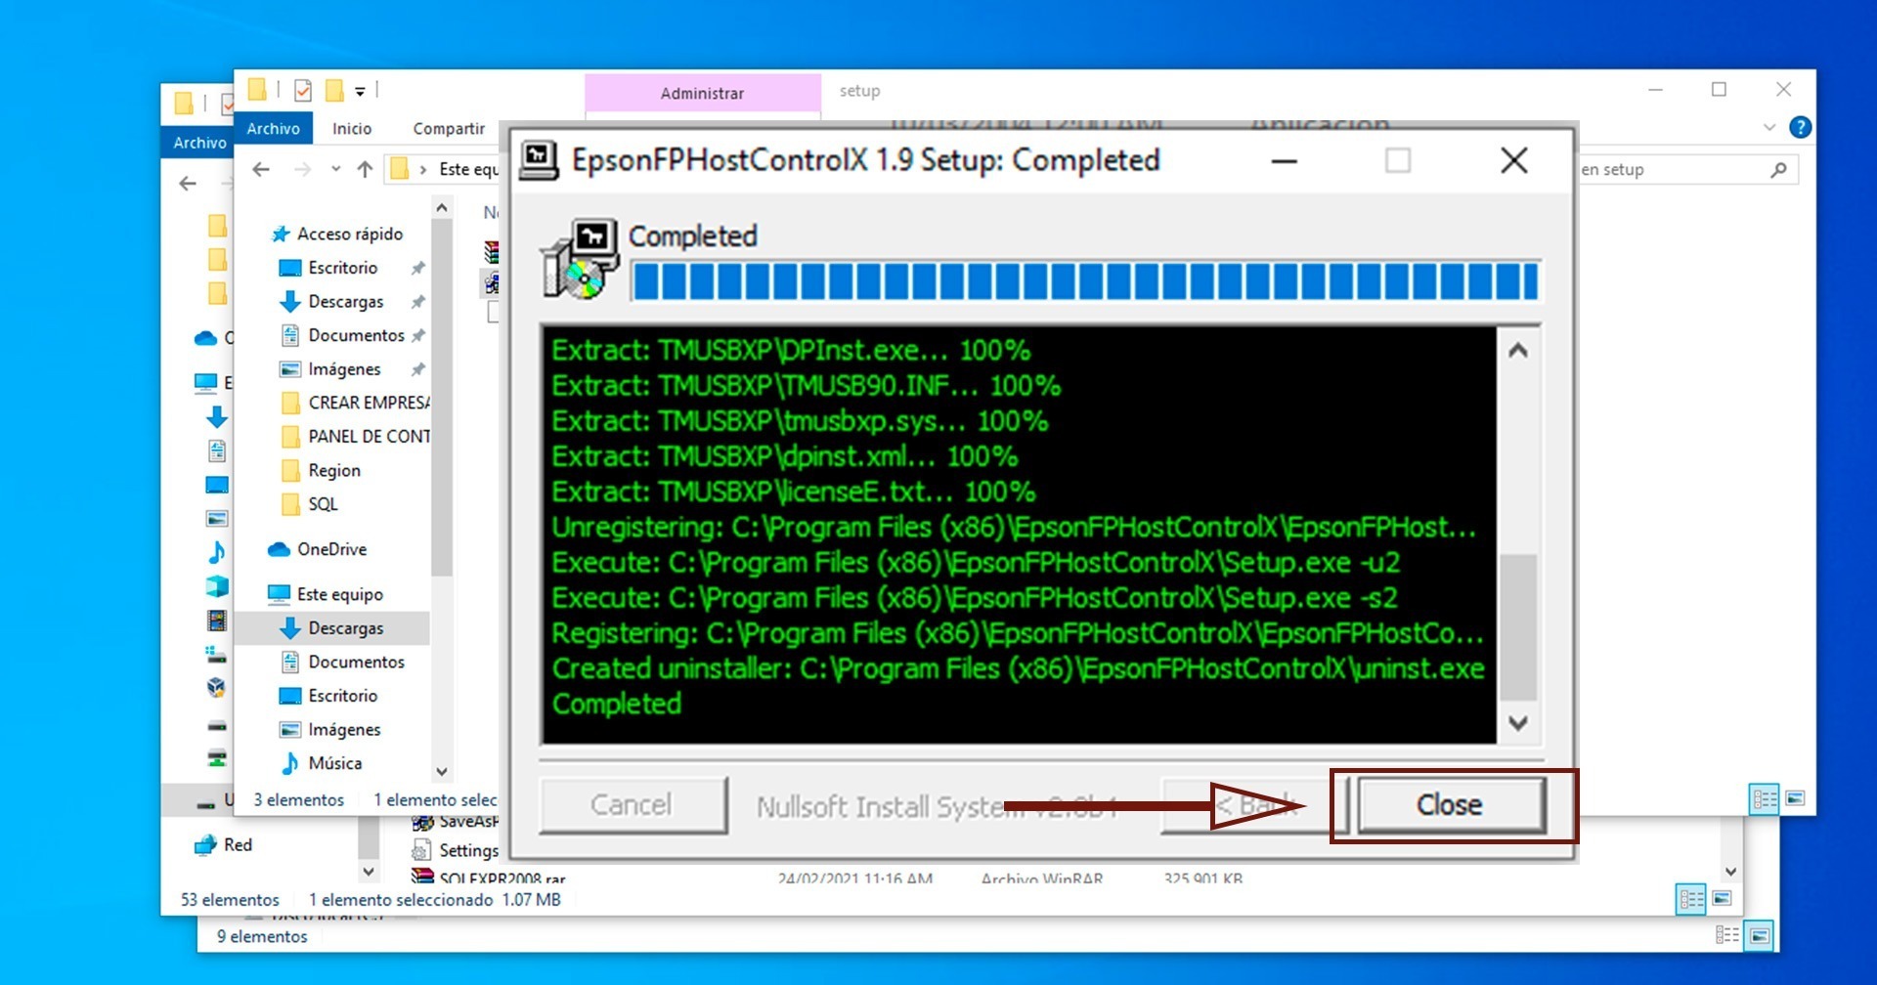1877x985 pixels.
Task: Click the Completed installation progress bar
Action: 1084,281
